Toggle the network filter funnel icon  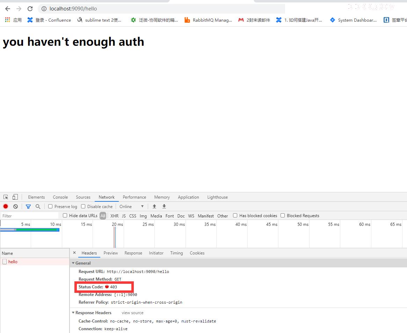pos(28,206)
